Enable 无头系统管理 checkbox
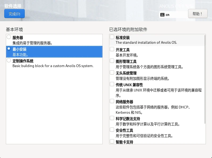 [112, 72]
